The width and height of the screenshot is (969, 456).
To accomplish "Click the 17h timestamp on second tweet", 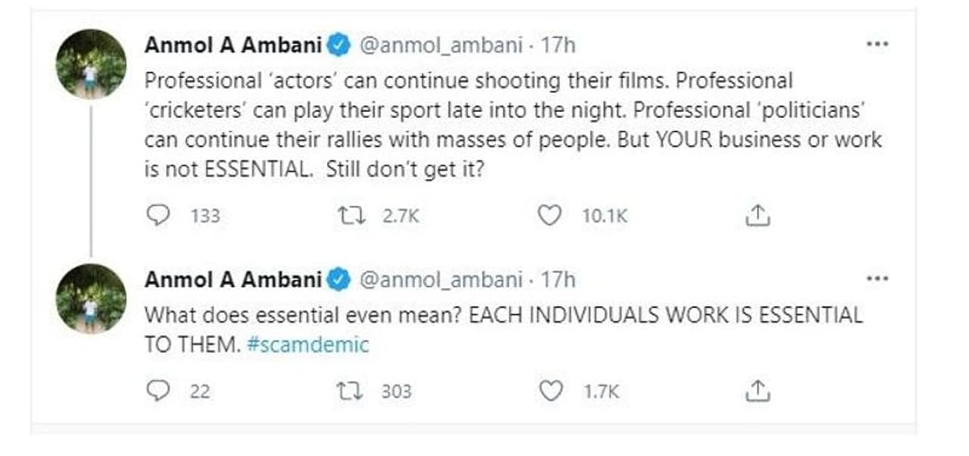I will click(559, 280).
